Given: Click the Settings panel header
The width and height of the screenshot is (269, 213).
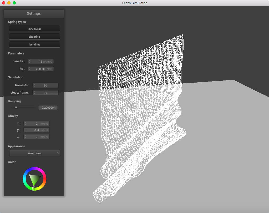Looking at the screenshot, I should [34, 14].
